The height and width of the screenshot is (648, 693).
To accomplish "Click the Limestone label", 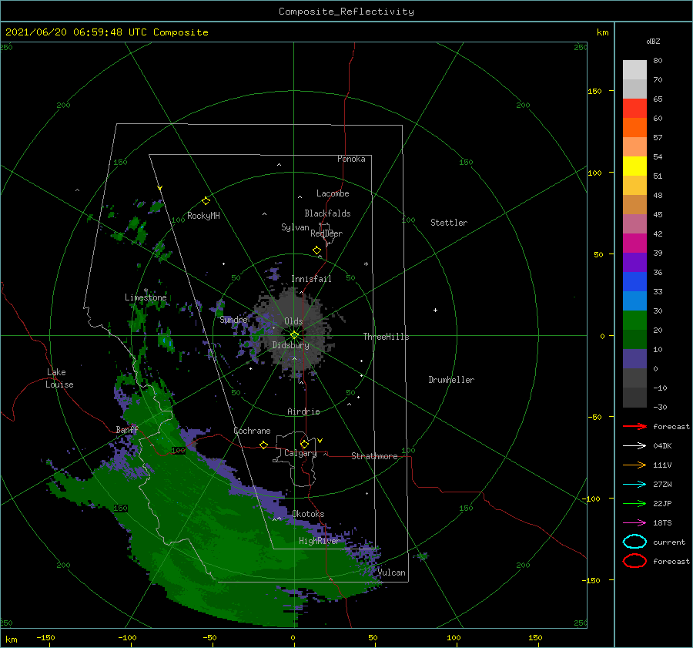I will tap(146, 297).
